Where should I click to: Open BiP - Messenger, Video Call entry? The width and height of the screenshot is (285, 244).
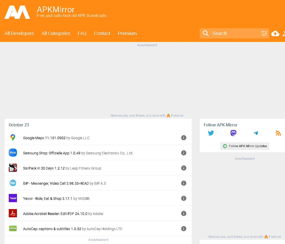[x=56, y=183]
